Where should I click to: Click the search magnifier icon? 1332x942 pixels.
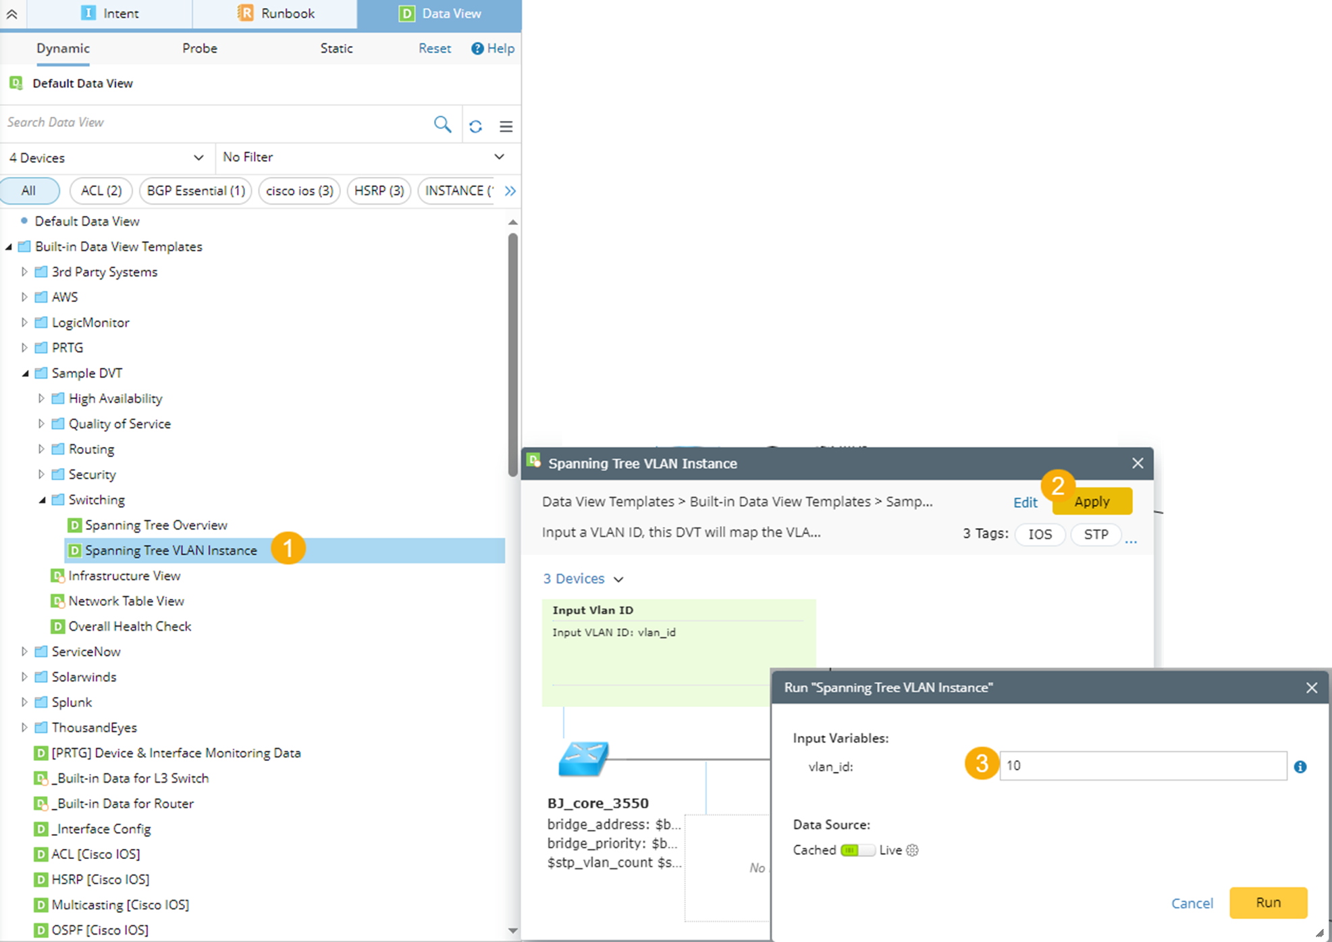tap(442, 124)
